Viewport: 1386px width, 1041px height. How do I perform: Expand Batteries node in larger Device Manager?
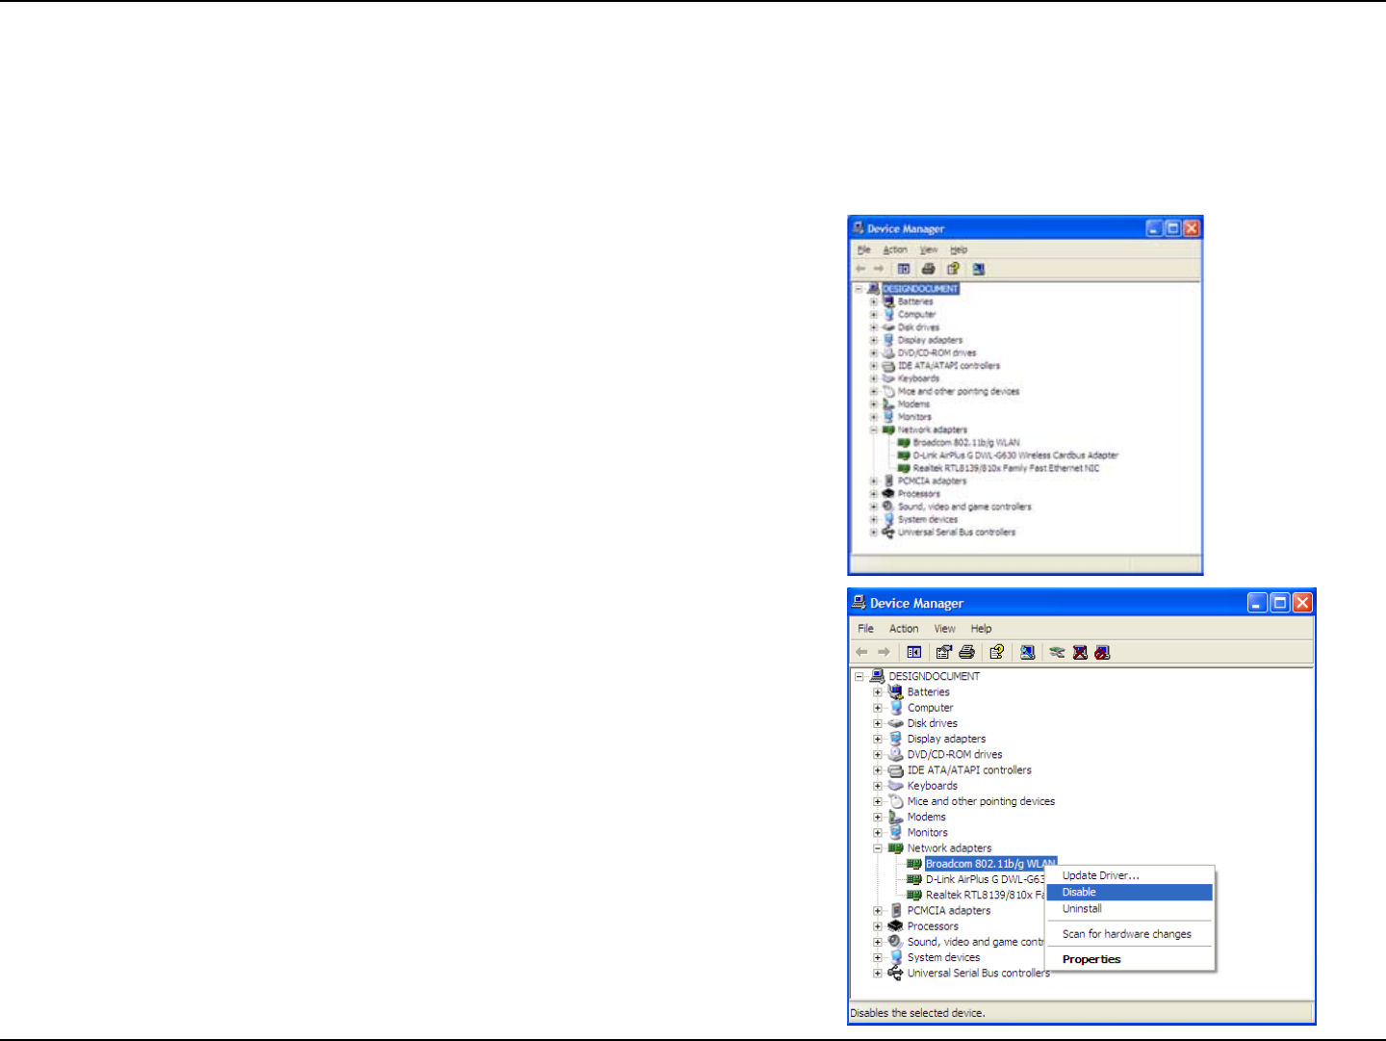tap(878, 691)
